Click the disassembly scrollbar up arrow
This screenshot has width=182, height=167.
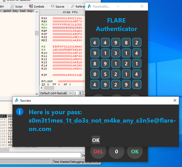(37, 12)
